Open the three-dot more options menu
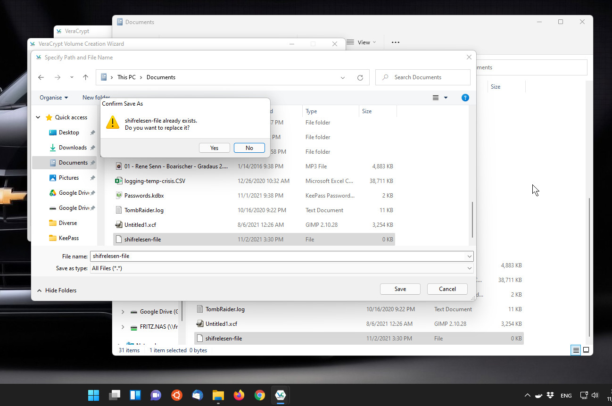 (396, 42)
